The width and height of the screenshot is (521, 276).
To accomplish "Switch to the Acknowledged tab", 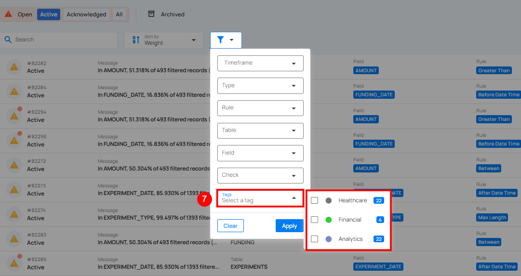I will click(x=86, y=14).
